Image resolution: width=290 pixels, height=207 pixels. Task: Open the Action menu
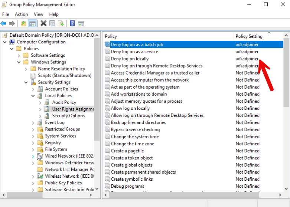pyautogui.click(x=22, y=14)
